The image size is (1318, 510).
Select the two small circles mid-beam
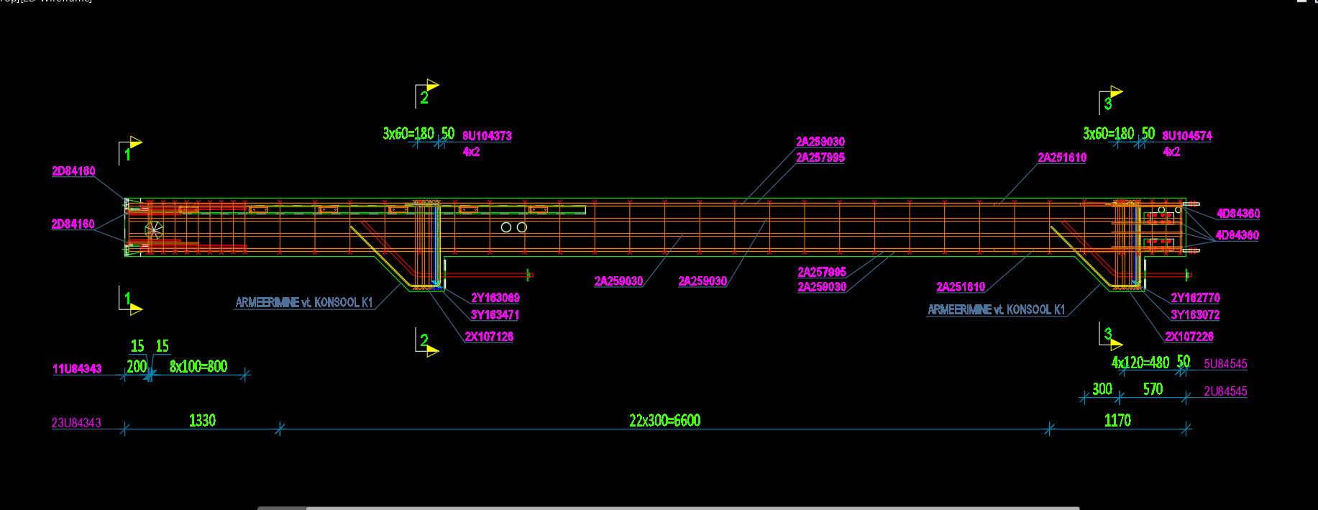tap(513, 227)
